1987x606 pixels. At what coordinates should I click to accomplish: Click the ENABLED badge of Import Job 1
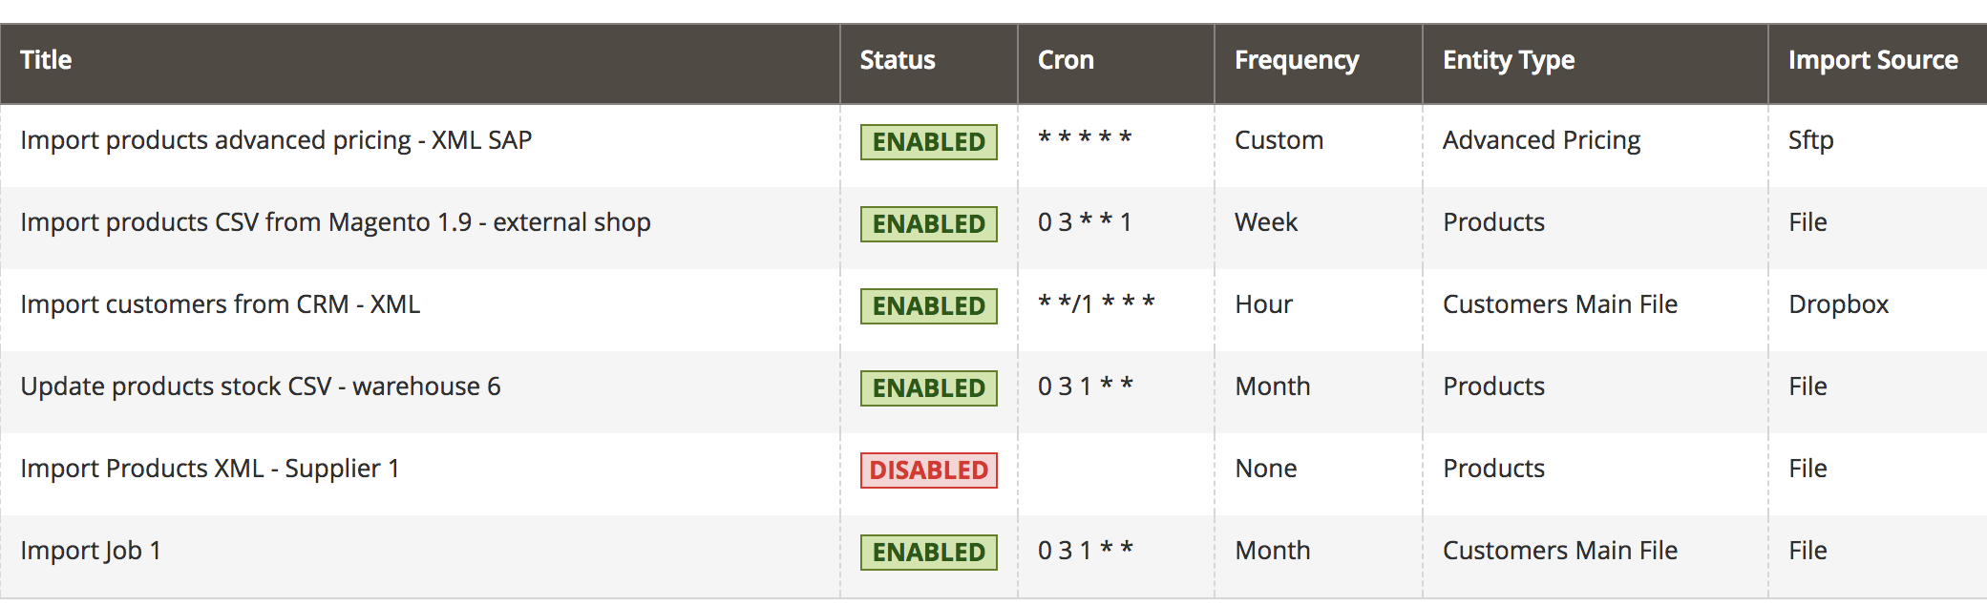929,553
